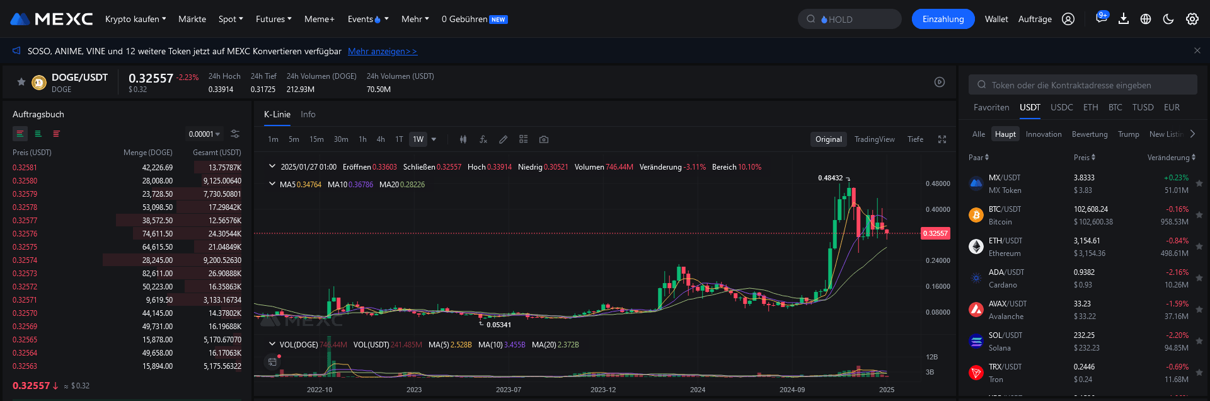Switch the chart to Tiefe depth view
The image size is (1210, 401).
916,139
